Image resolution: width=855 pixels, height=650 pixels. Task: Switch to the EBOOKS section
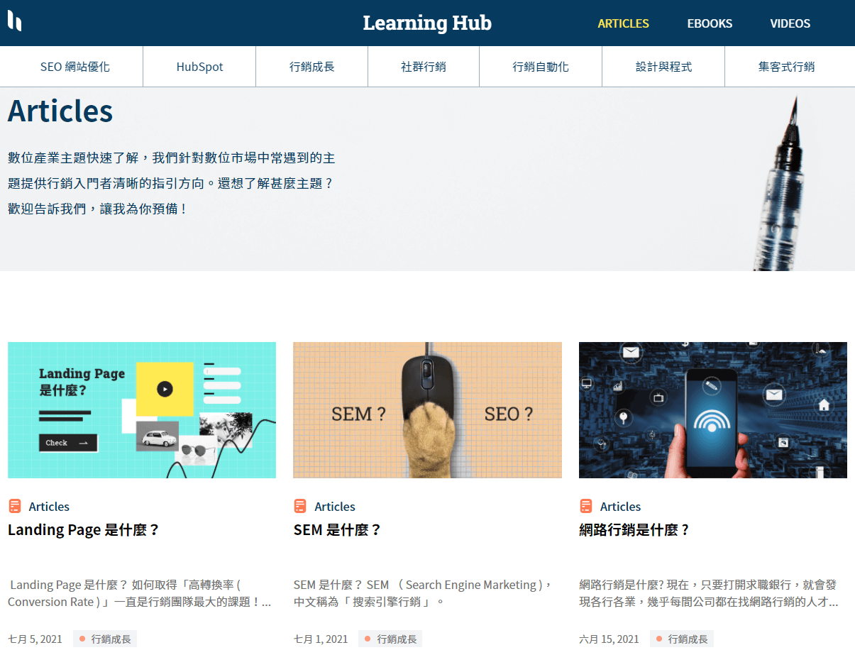tap(710, 23)
